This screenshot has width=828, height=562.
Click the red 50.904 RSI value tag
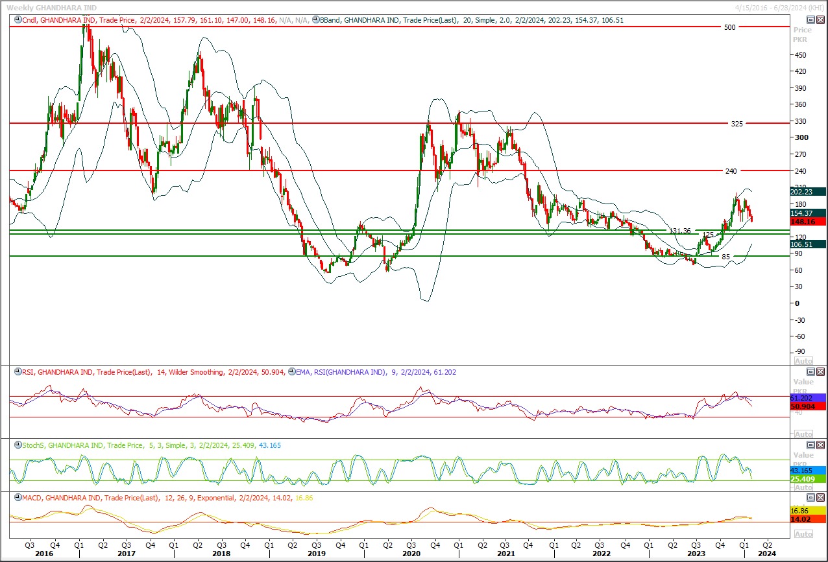807,406
